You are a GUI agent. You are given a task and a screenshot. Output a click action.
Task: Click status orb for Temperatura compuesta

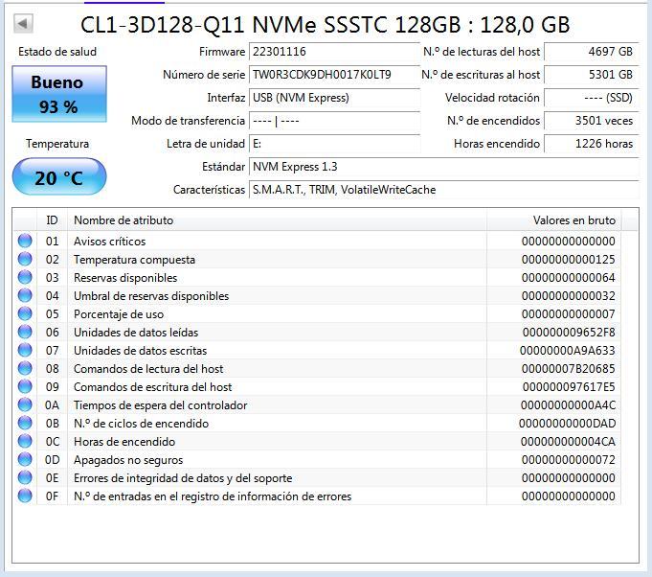pyautogui.click(x=25, y=260)
